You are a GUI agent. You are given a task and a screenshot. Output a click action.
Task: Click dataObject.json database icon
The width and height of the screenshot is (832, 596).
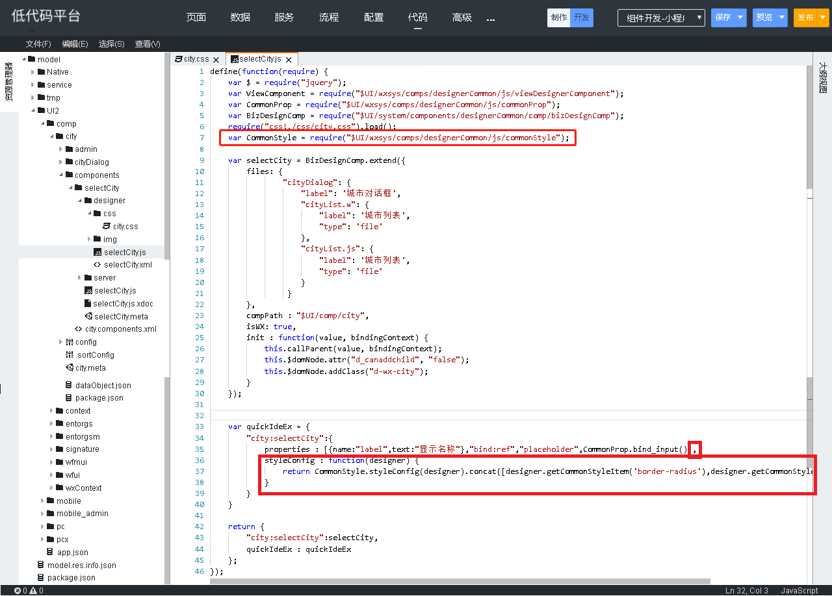pyautogui.click(x=69, y=386)
